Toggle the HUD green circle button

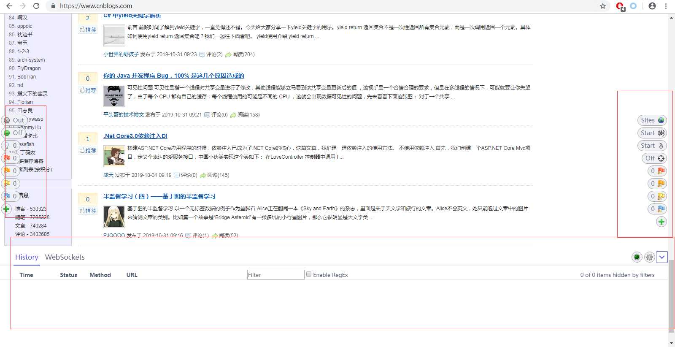(x=637, y=257)
